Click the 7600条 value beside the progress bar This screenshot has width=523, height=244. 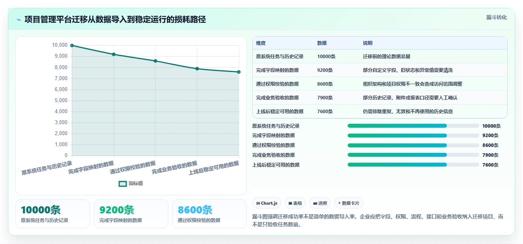(x=490, y=165)
